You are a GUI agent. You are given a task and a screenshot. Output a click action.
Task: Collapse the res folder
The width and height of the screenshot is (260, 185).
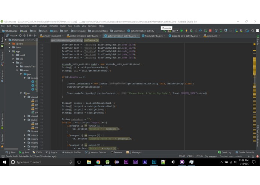21,93
